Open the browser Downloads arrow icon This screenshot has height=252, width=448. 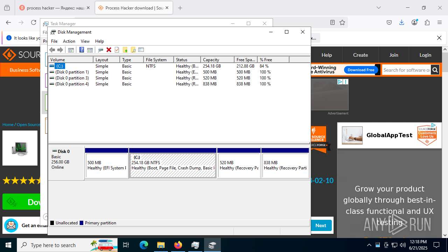coord(402,22)
